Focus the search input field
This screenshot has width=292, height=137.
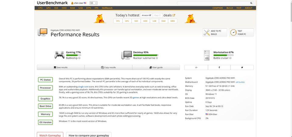point(213,3)
